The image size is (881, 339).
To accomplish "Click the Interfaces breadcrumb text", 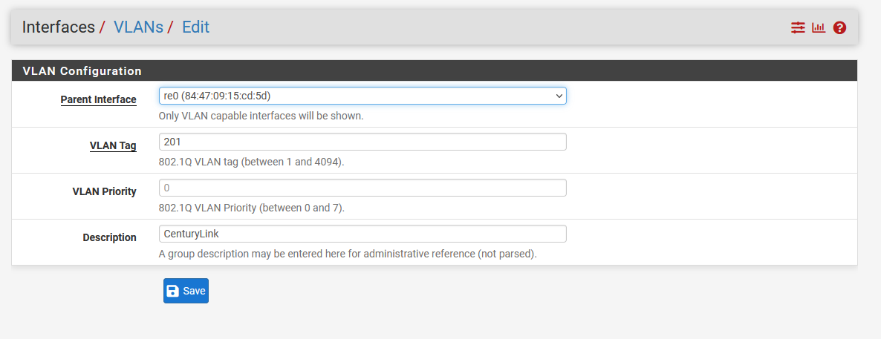I will coord(59,27).
